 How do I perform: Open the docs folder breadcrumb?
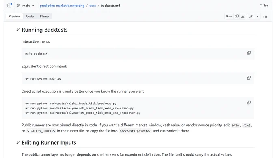[x=93, y=6]
